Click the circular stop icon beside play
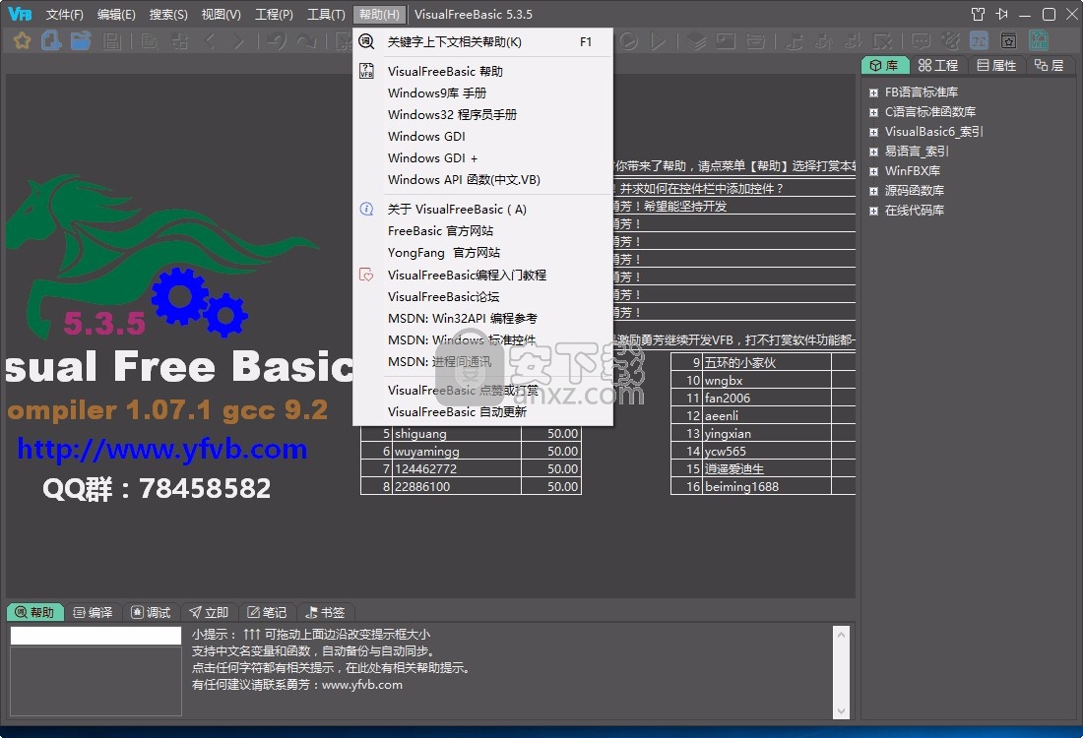 [x=628, y=41]
